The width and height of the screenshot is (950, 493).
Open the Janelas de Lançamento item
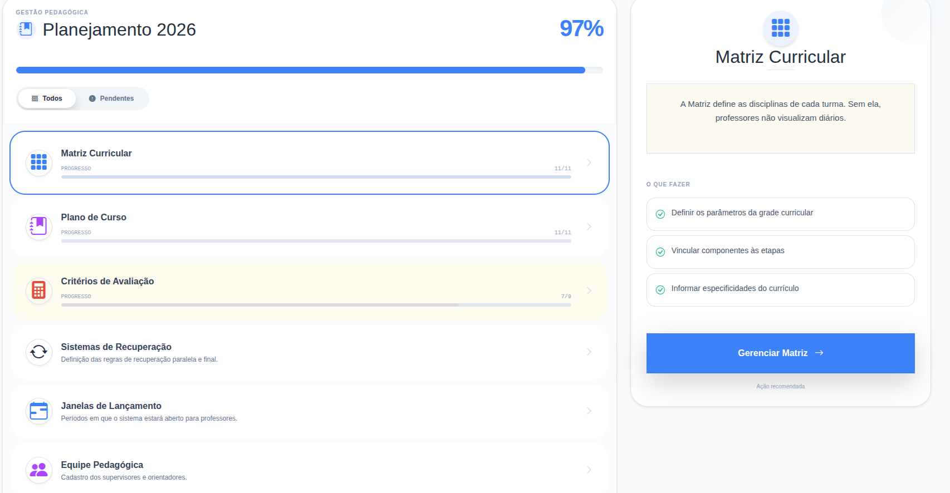(310, 411)
